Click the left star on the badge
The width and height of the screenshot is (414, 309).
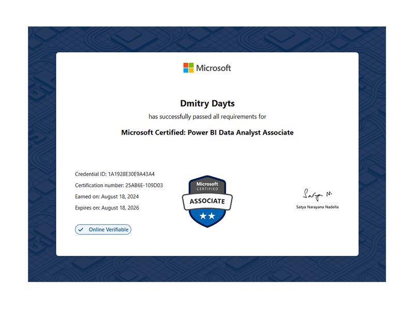202,216
